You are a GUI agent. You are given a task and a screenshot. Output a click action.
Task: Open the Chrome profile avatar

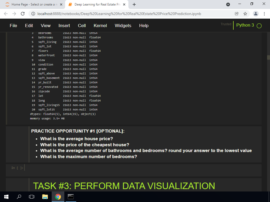pos(255,14)
